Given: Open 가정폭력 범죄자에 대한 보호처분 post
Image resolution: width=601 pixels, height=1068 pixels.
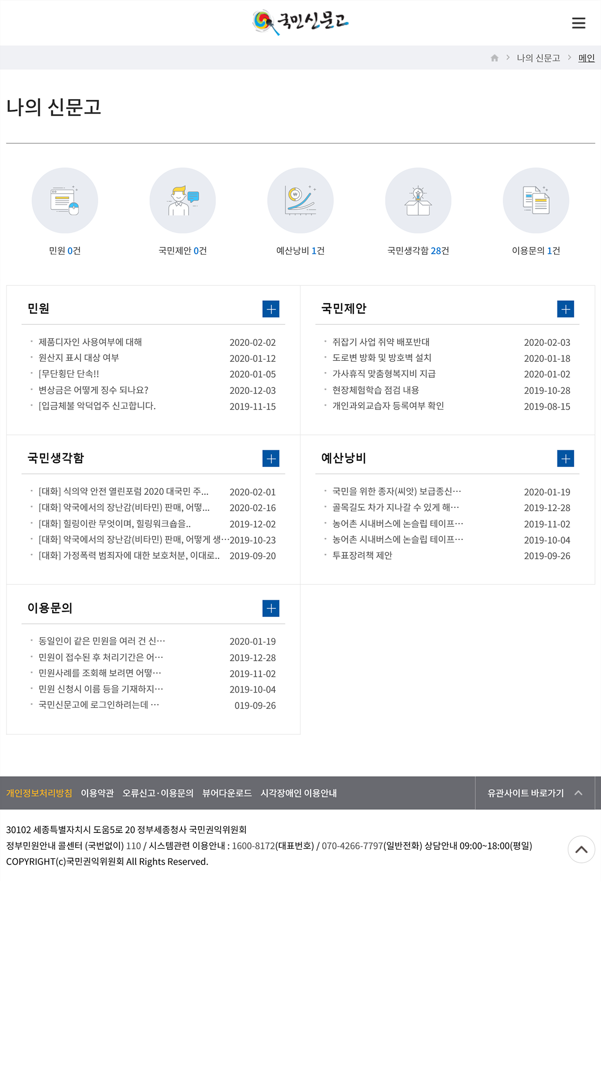Looking at the screenshot, I should coord(129,556).
